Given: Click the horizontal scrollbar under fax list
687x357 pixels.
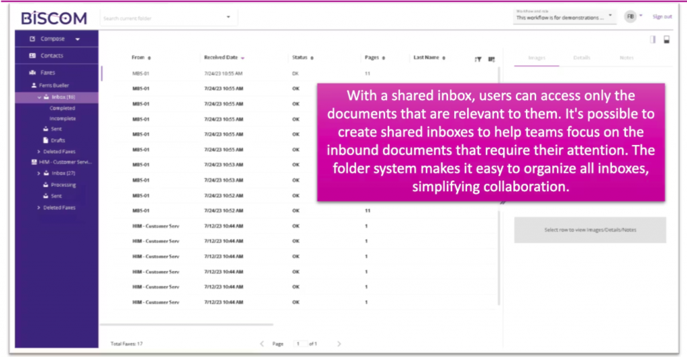Looking at the screenshot, I should point(187,325).
